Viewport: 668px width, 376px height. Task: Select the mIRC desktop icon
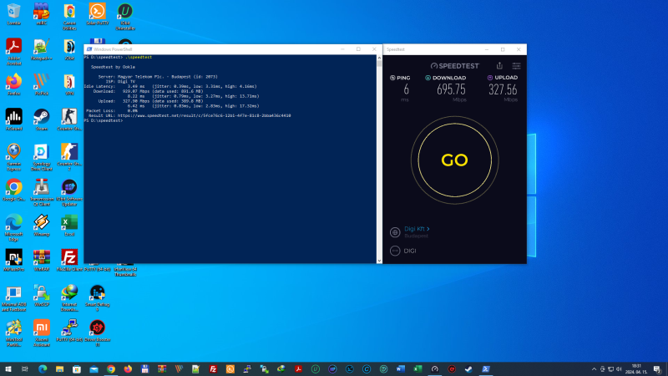click(41, 13)
